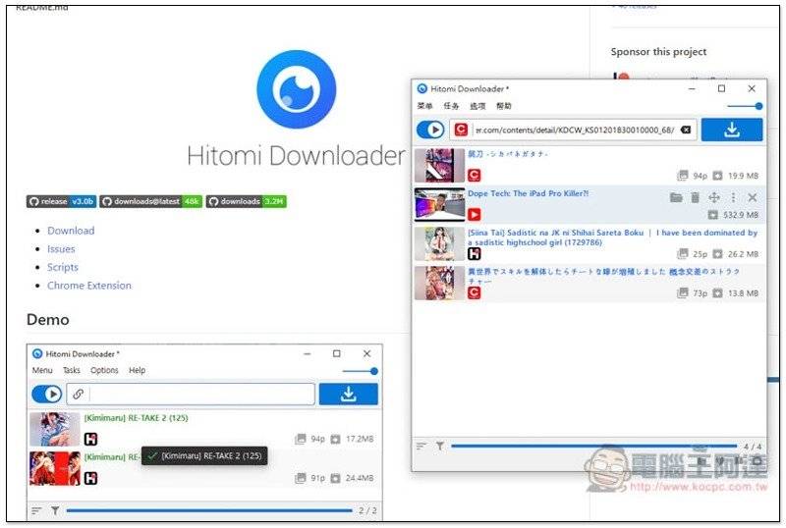Open the three-dot options on the Dope Tech row
786x528 pixels.
point(733,197)
